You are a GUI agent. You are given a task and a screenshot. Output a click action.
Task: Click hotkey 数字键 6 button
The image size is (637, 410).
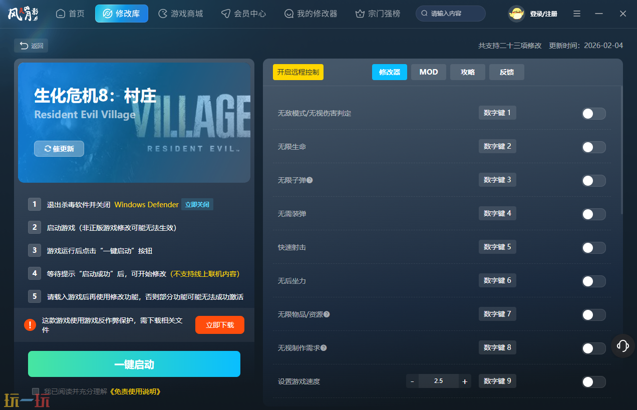coord(497,280)
